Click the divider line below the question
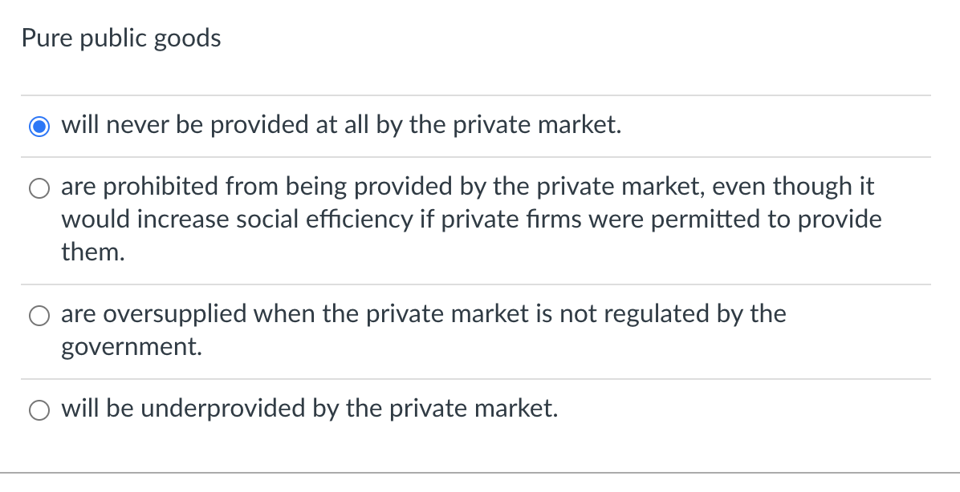This screenshot has width=960, height=492. coord(480,94)
